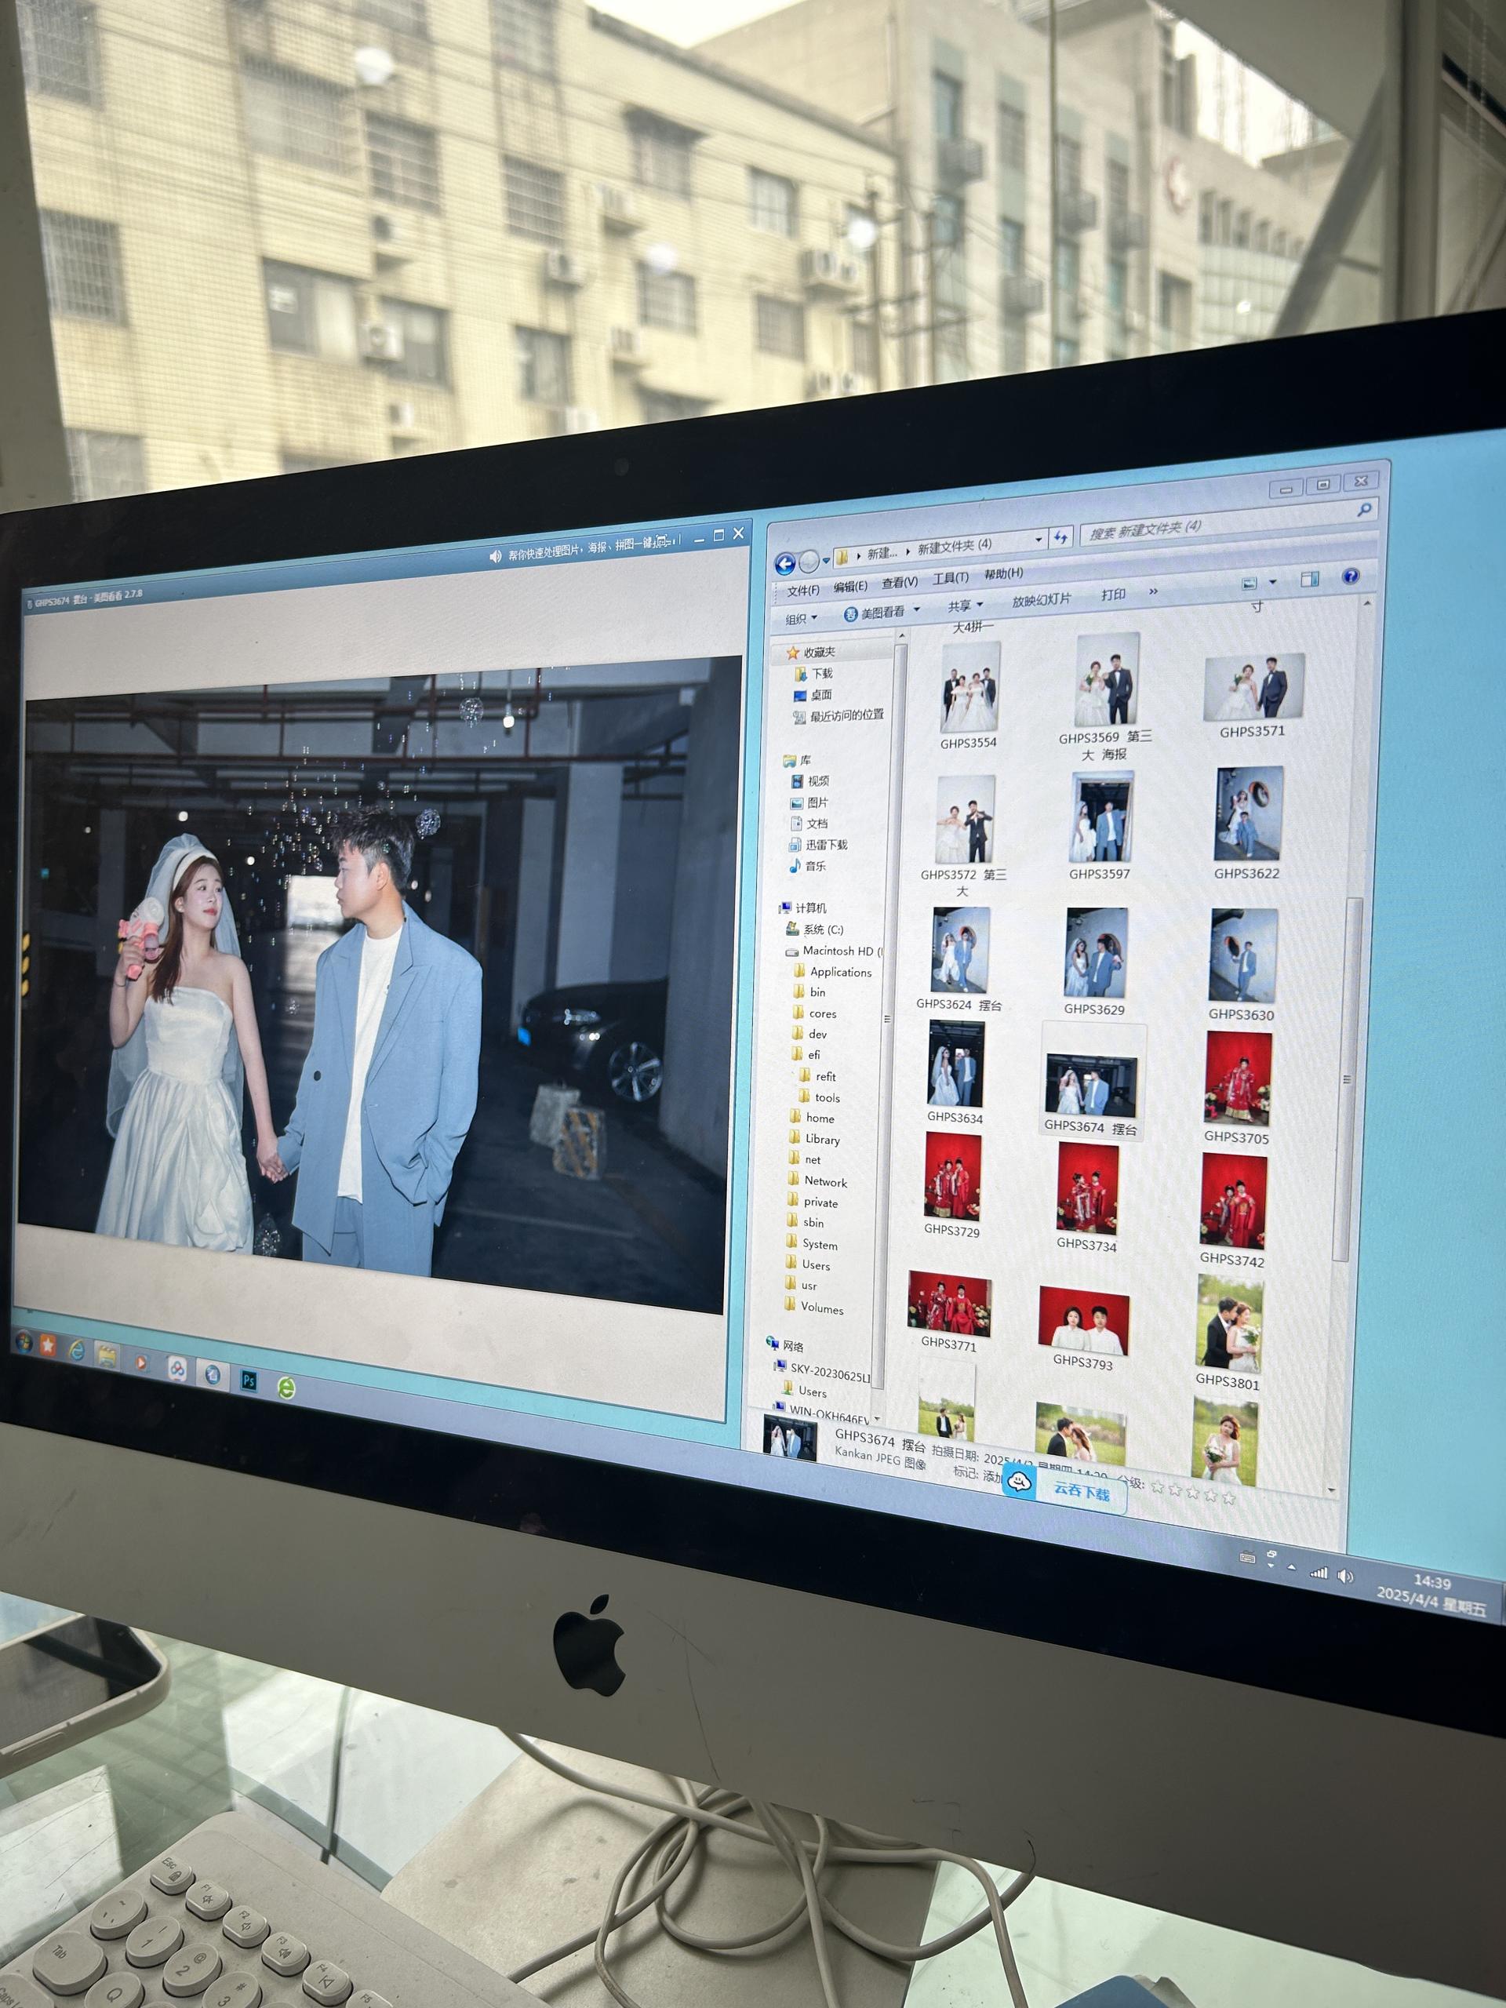
Task: Expand the toolbar overflow chevron »
Action: 1153,592
